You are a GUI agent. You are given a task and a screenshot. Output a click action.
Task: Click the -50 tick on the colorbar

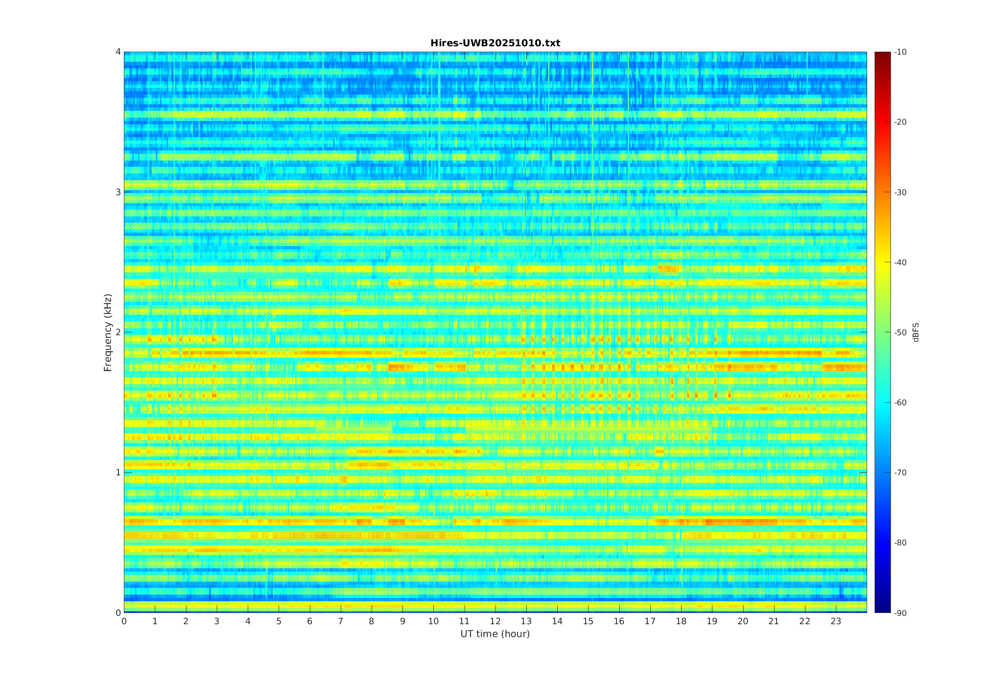900,332
